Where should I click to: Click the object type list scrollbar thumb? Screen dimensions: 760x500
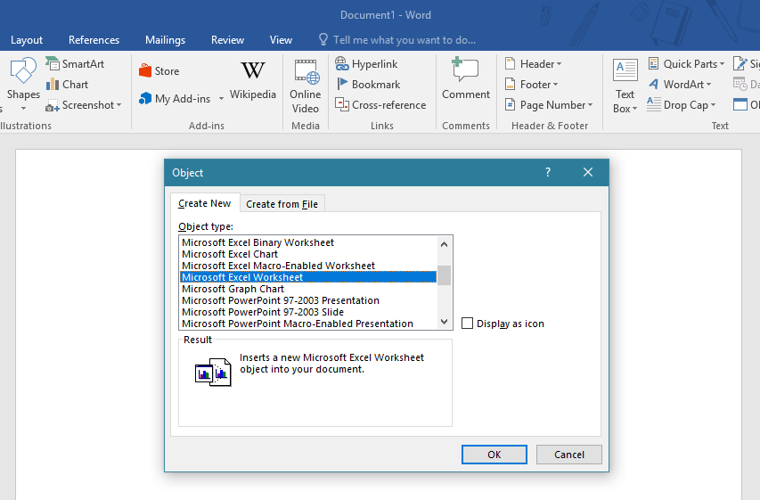[x=444, y=275]
